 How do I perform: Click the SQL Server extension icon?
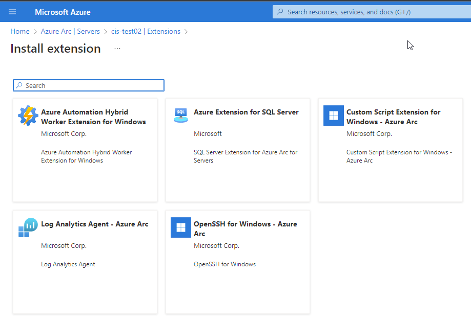[x=181, y=116]
